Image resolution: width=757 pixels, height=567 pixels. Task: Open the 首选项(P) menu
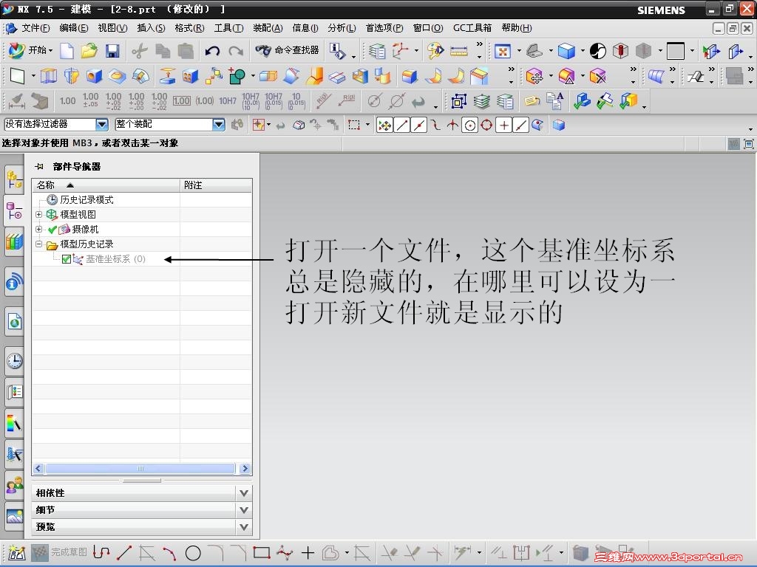pyautogui.click(x=384, y=28)
